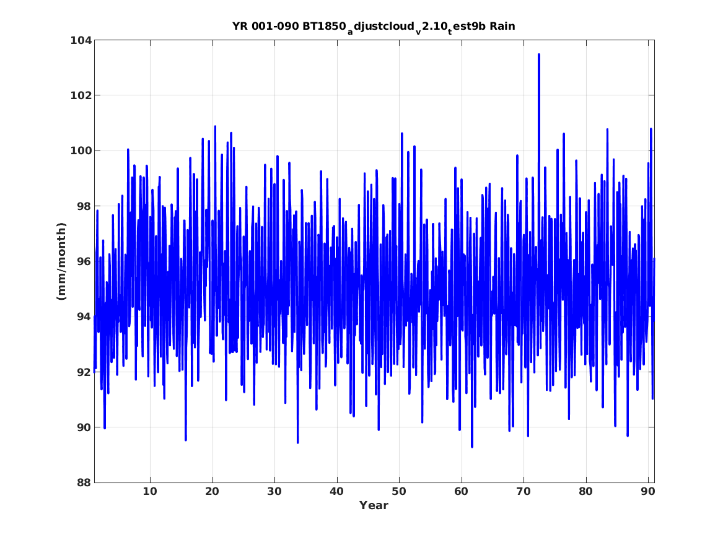Screen dimensions: 723x542
Task: Click the x-axis tick label 40
Action: tap(336, 492)
